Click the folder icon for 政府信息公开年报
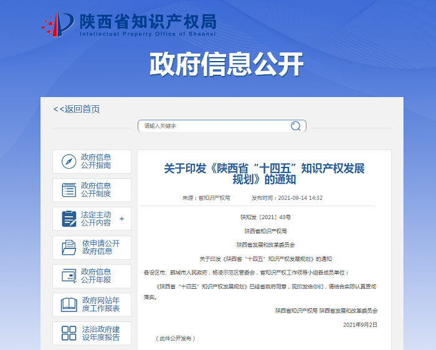Image resolution: width=436 pixels, height=350 pixels. (69, 276)
